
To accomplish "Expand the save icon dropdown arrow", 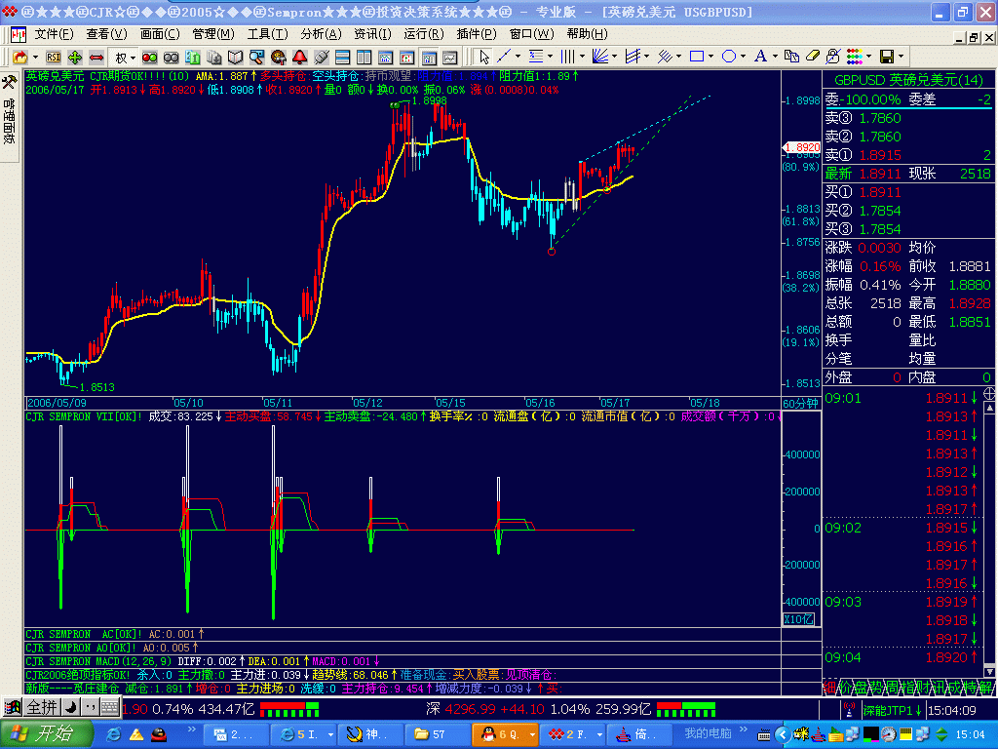I will pyautogui.click(x=901, y=57).
